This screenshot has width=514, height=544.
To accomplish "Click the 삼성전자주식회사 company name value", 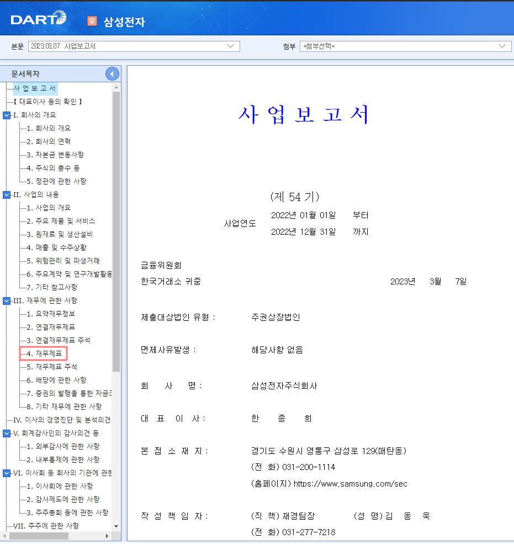I will [284, 386].
